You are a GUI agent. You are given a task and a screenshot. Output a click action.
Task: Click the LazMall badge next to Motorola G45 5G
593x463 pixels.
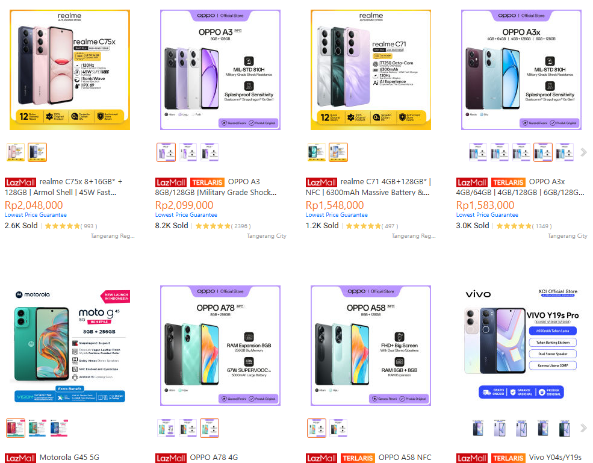click(20, 458)
